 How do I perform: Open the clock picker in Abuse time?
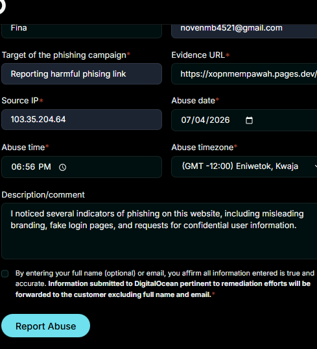[x=63, y=167]
